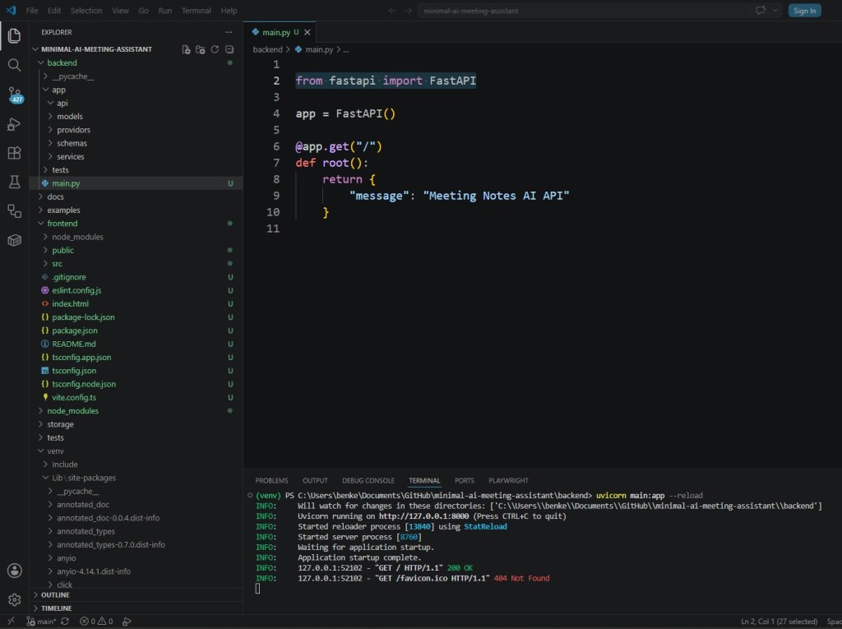
Task: Click the Sign In button
Action: coord(804,11)
